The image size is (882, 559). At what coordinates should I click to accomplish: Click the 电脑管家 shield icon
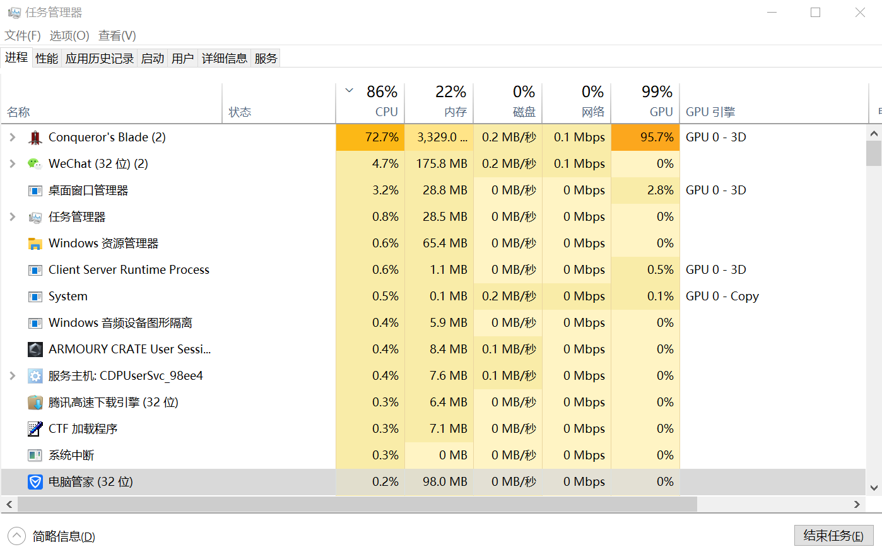(x=35, y=482)
